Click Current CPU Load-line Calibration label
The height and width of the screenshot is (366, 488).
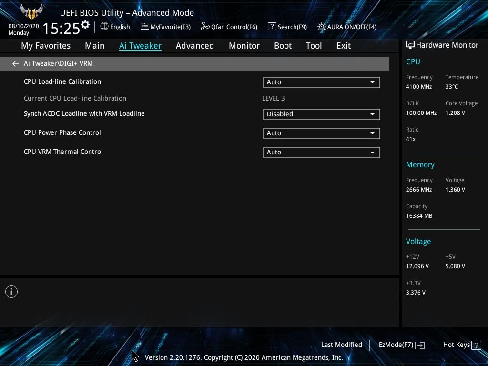pyautogui.click(x=75, y=98)
